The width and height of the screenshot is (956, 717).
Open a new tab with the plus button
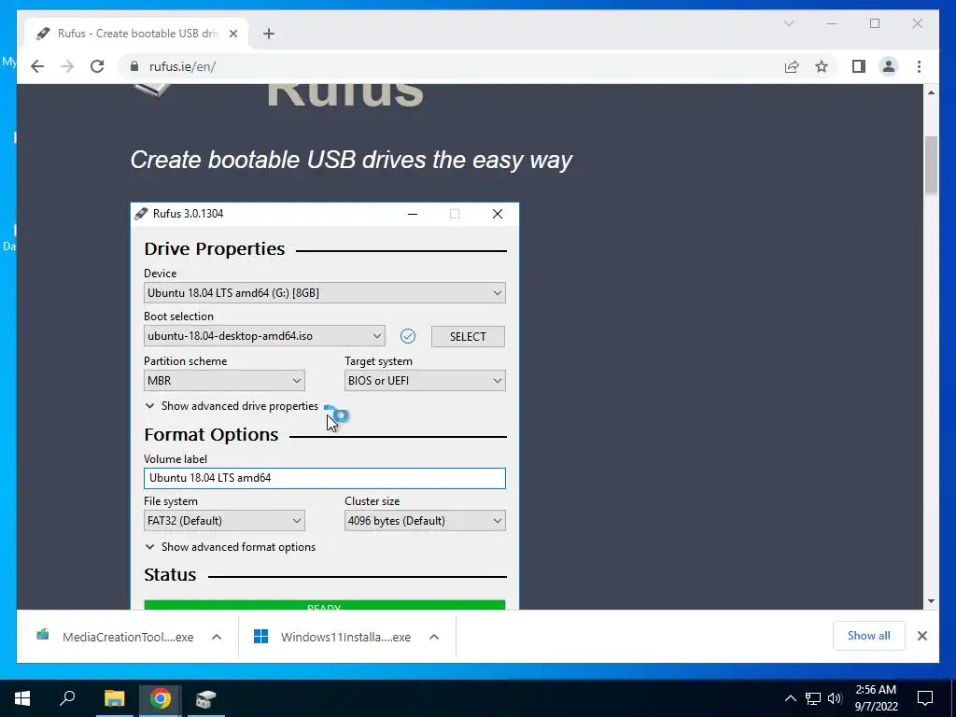click(269, 34)
